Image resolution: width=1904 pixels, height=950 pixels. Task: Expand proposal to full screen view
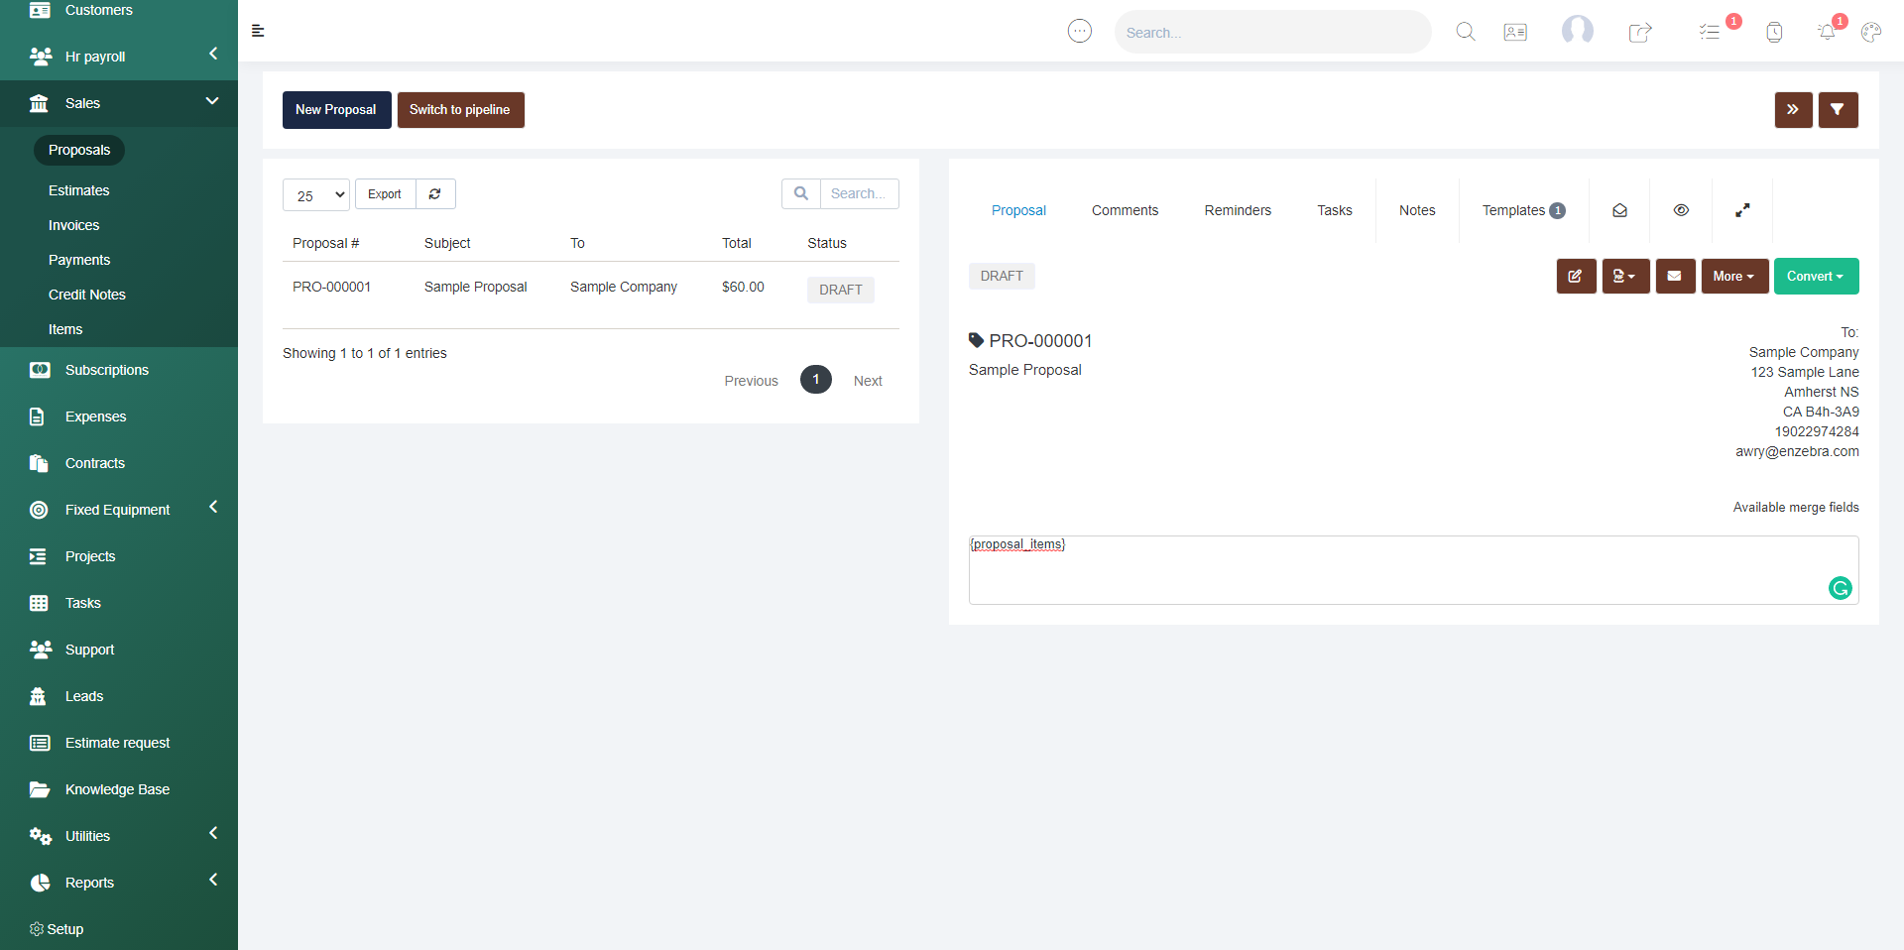click(1742, 210)
